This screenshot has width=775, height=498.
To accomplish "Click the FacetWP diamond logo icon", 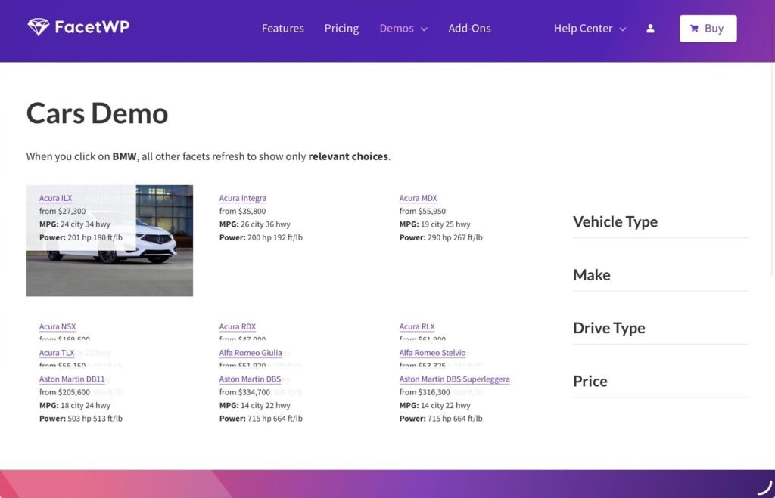I will (38, 26).
